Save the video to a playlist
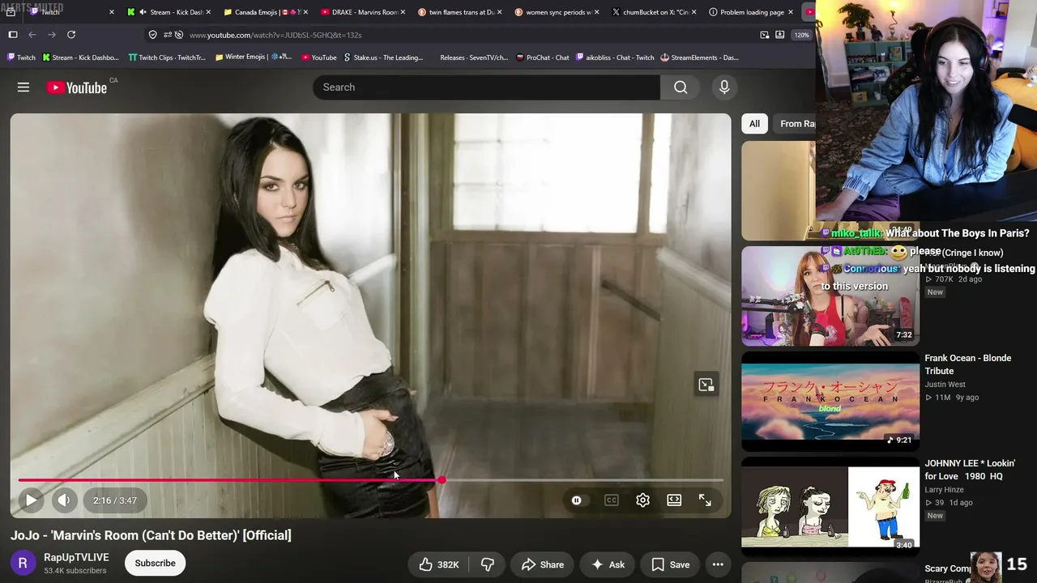 tap(670, 564)
